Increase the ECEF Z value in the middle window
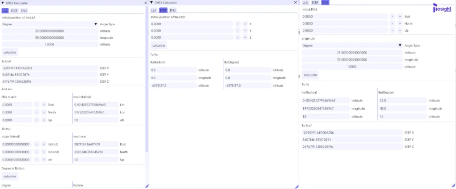The width and height of the screenshot is (456, 189). click(245, 37)
